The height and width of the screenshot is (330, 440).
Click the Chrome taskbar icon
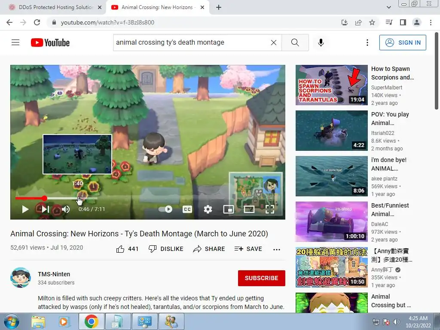[91, 321]
